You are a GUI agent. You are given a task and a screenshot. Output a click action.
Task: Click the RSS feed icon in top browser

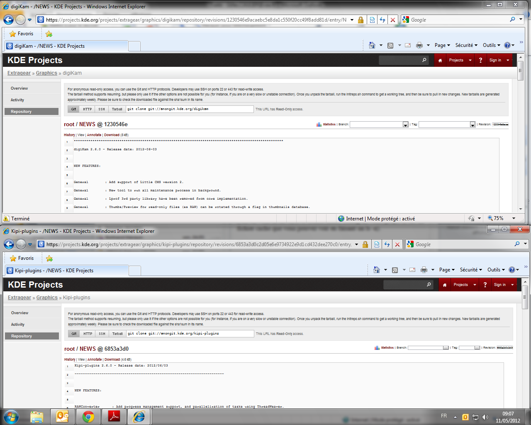pos(390,45)
